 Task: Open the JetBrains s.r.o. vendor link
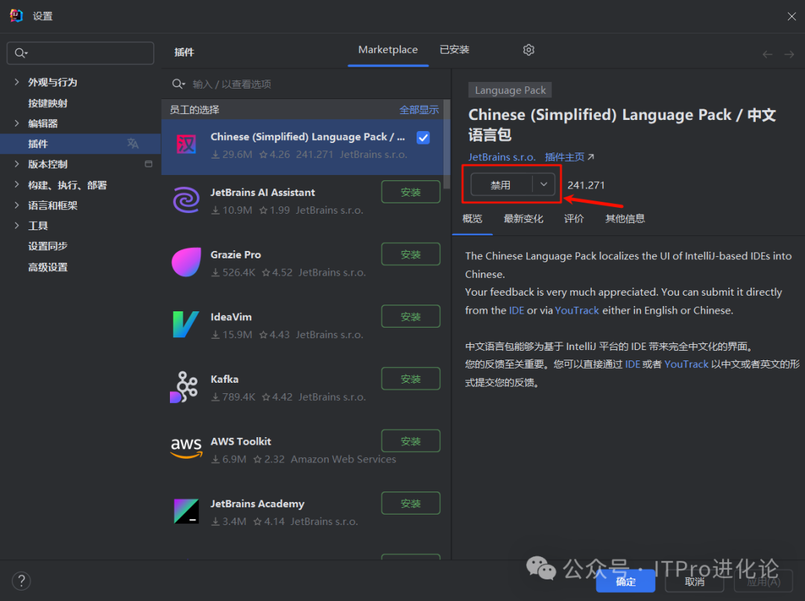[x=502, y=157]
